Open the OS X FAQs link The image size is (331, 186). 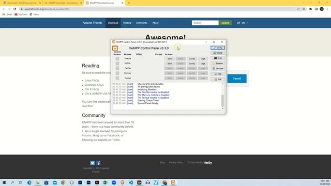(92, 89)
